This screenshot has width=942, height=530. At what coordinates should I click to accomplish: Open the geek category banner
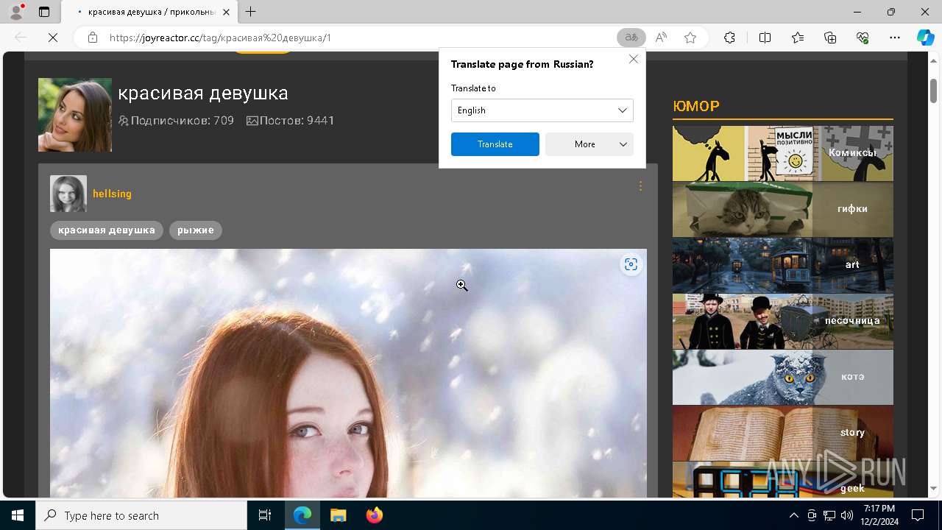pos(783,480)
